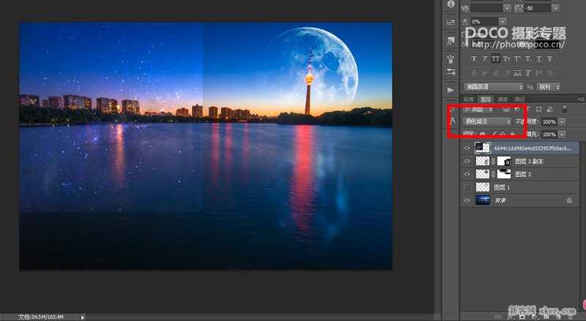Open the anti-aliasing dropdown 锐利
This screenshot has height=321, width=586.
(x=549, y=86)
